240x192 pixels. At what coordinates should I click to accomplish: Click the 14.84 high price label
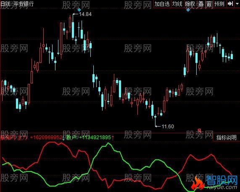pyautogui.click(x=85, y=14)
